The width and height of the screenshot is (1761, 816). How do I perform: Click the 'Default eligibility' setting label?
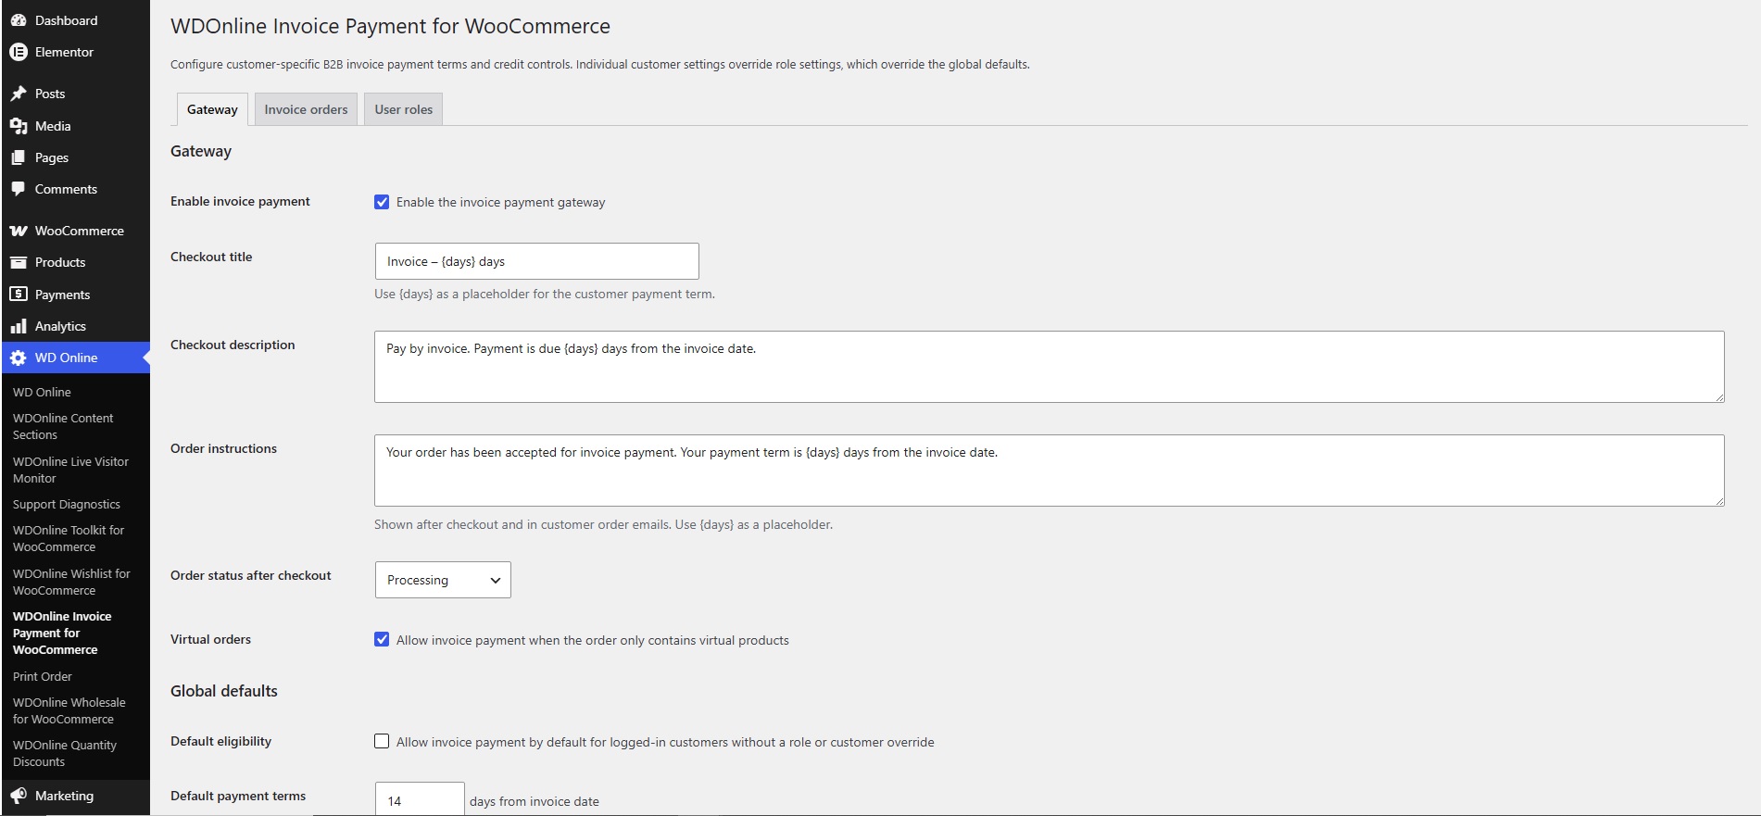(x=220, y=741)
